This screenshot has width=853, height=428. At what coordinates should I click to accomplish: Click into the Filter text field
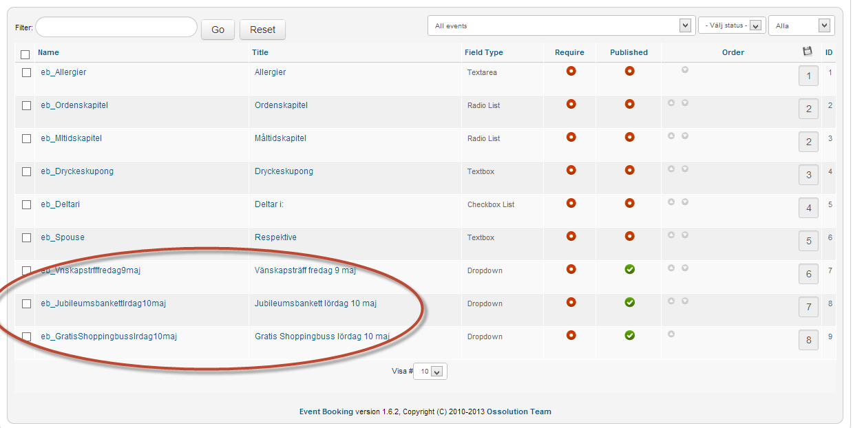pos(116,28)
